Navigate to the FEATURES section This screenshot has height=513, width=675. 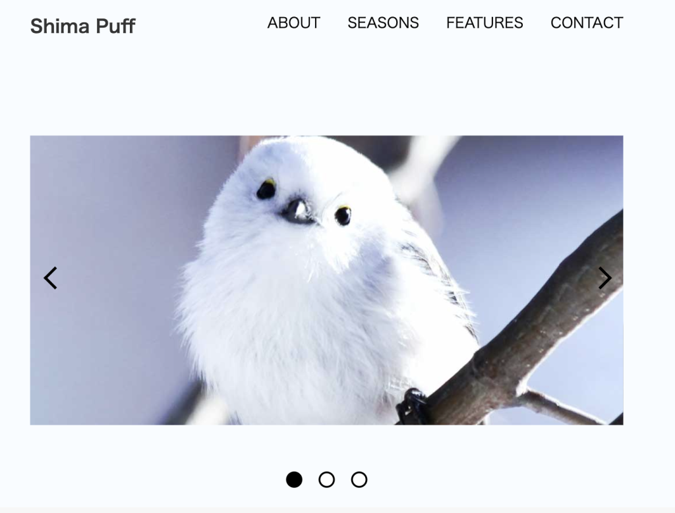484,23
